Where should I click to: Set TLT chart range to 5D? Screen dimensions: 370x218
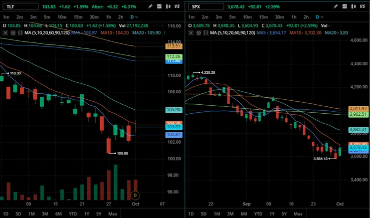(x=18, y=214)
